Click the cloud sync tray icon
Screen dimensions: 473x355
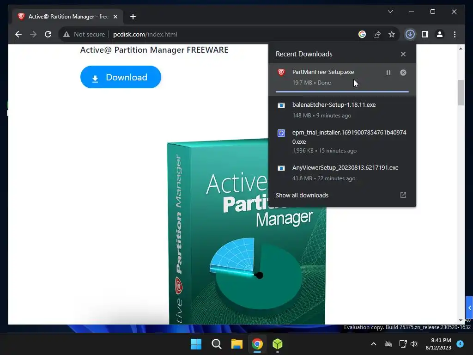[x=388, y=344]
